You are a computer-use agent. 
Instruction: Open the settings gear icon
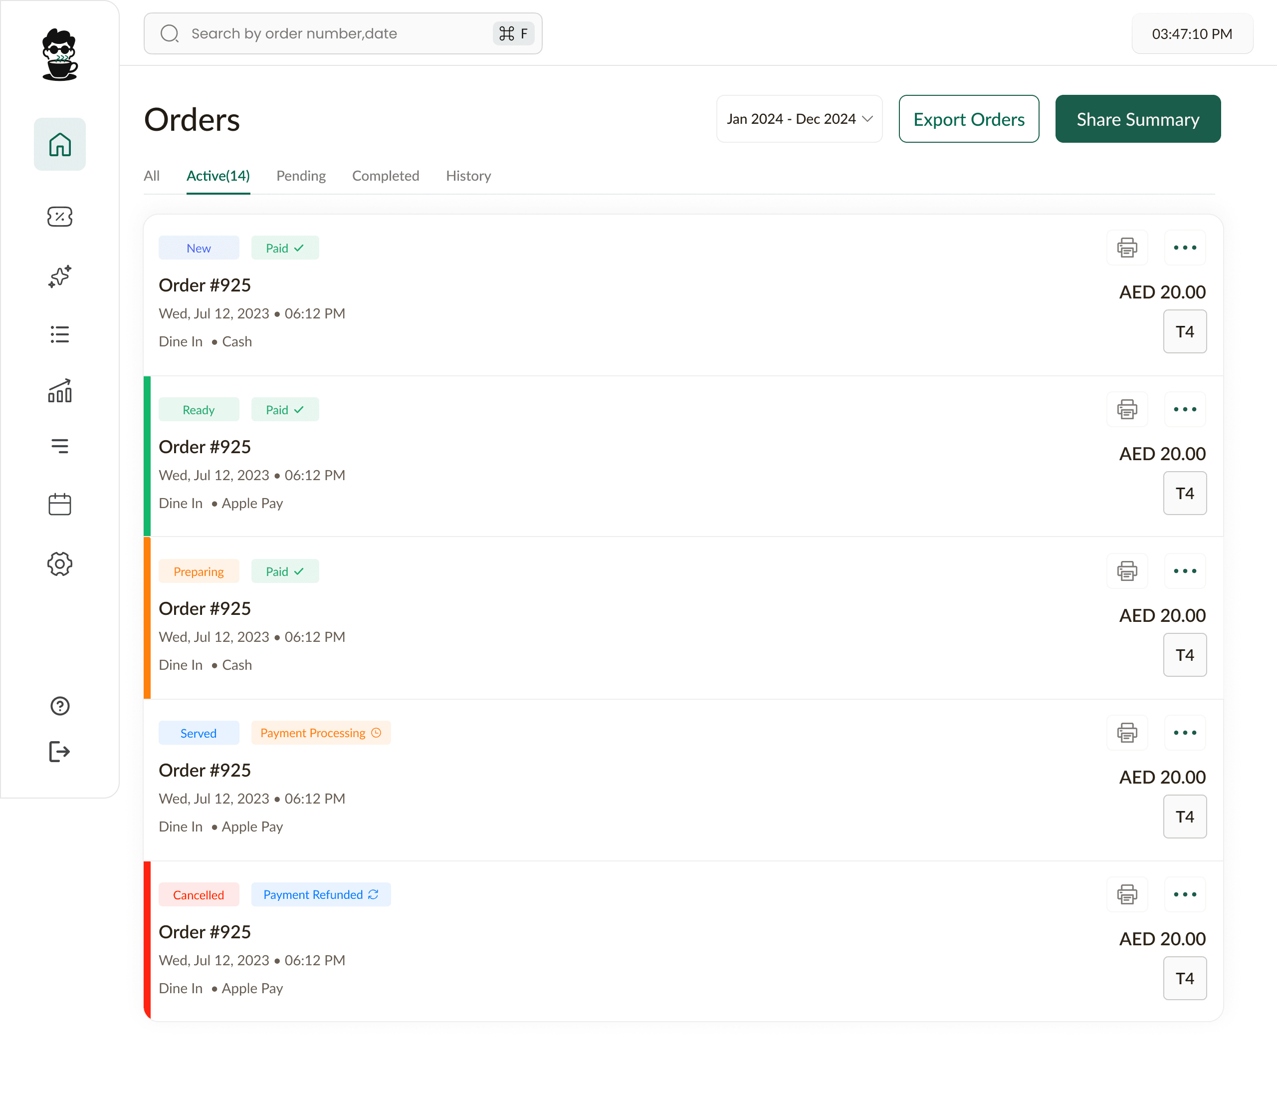point(60,563)
